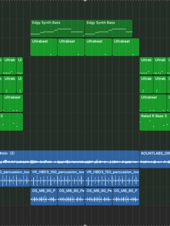Click the loop icon on the #min region
The image size is (170, 226).
coord(12,153)
